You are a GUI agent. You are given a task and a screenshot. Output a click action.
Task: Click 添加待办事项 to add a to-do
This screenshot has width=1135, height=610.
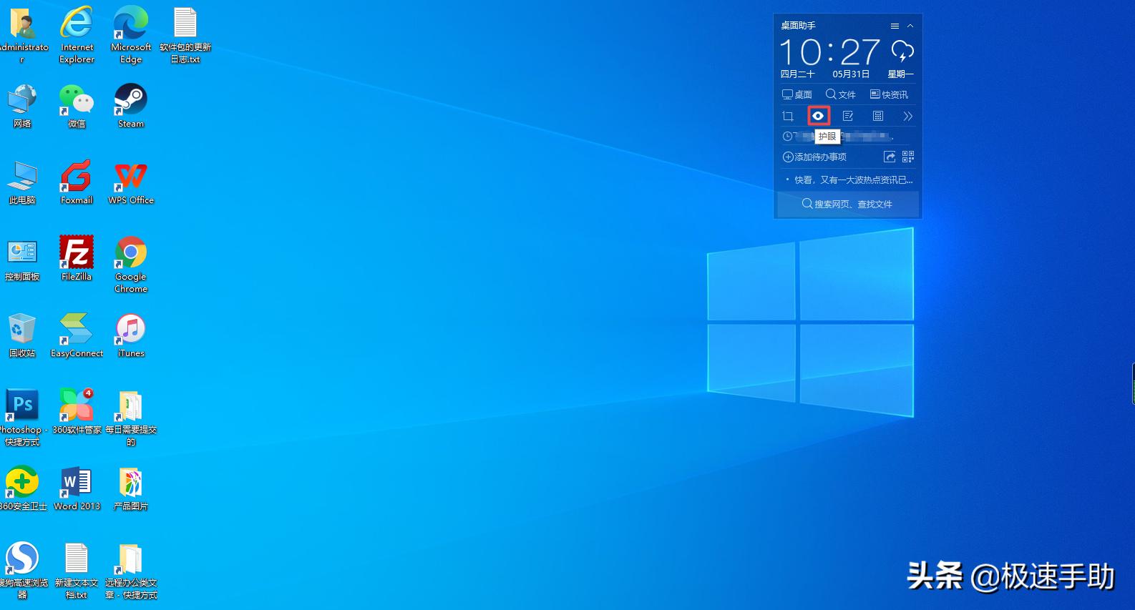tap(814, 157)
